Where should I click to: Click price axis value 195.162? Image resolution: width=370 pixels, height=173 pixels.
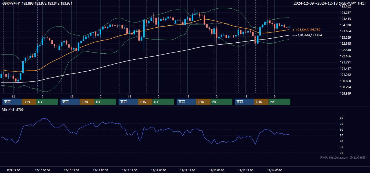click(x=345, y=6)
